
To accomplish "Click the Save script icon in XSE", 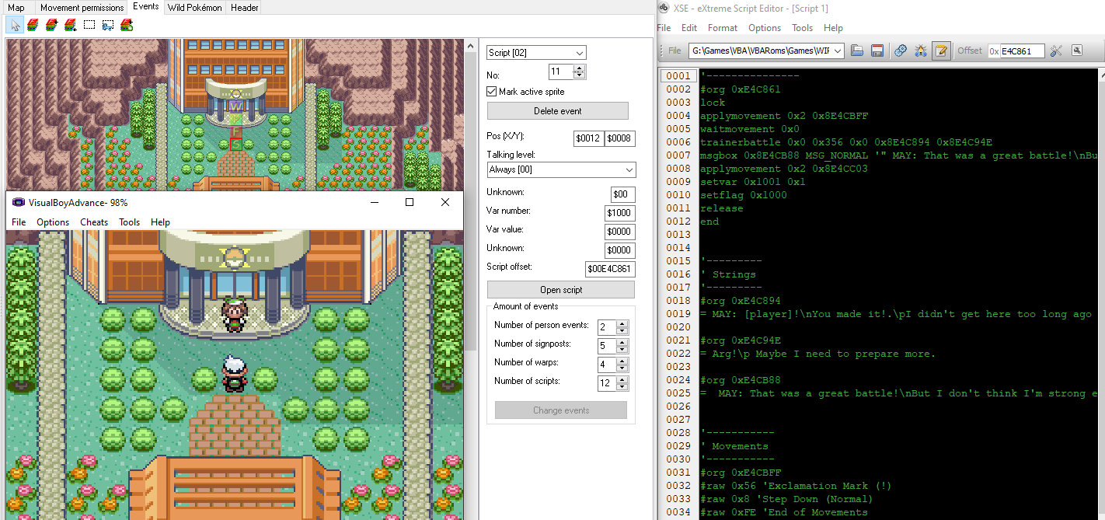I will click(x=878, y=50).
